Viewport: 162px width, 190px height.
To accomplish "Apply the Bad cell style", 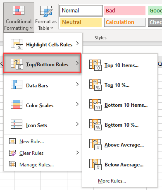I will click(x=125, y=11).
